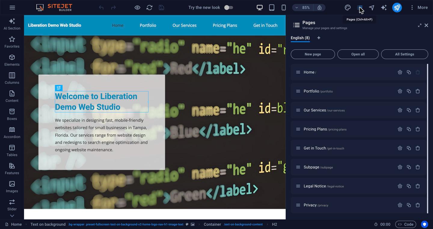
Task: Select the English (8) language tab
Action: tap(300, 38)
